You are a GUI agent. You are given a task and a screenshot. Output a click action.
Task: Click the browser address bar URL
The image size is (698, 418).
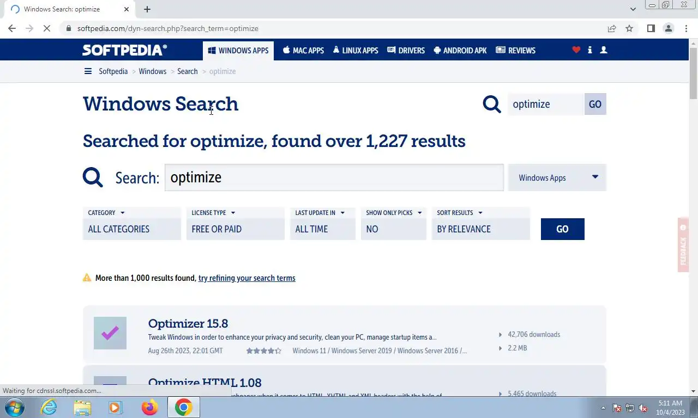click(168, 28)
